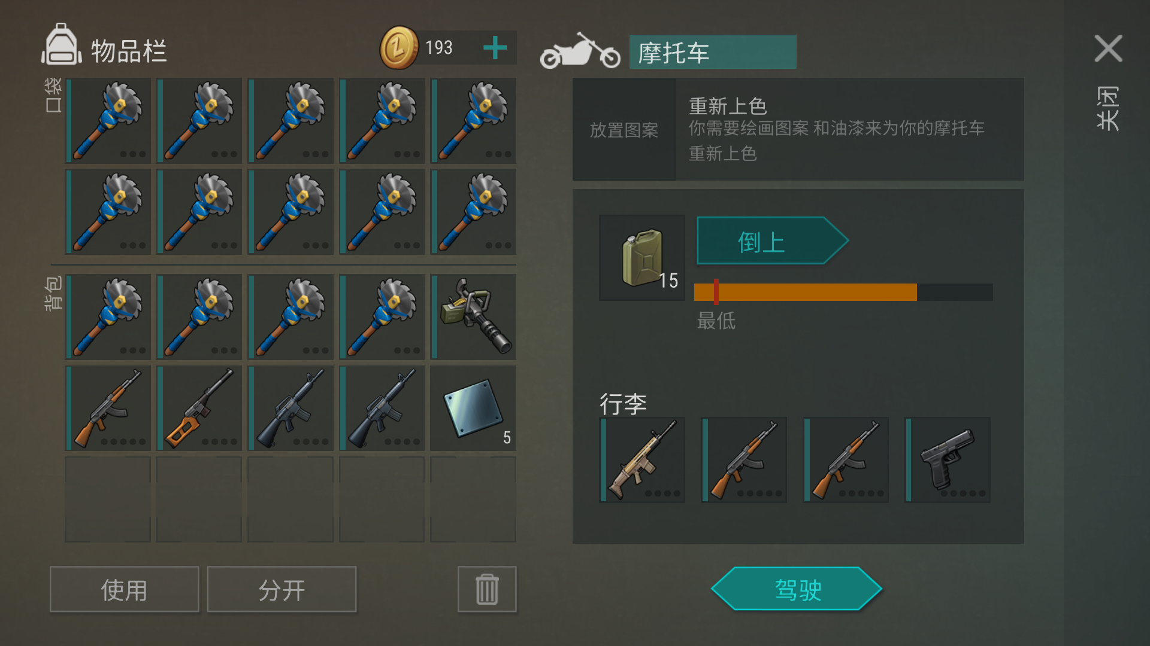Open the 放置图案 pattern placement slot
1150x646 pixels.
point(624,129)
